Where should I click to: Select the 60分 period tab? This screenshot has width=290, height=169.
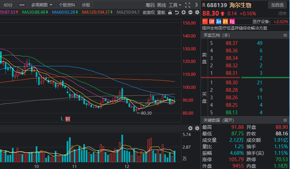tap(8, 5)
